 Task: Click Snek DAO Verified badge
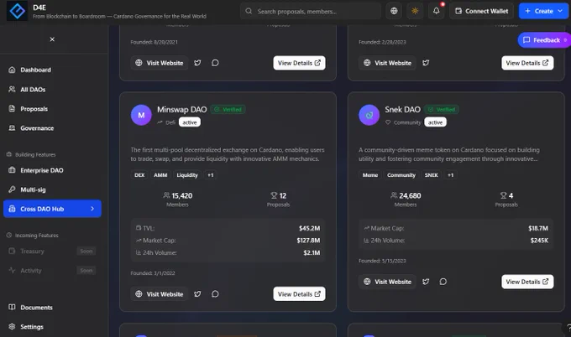(x=442, y=110)
